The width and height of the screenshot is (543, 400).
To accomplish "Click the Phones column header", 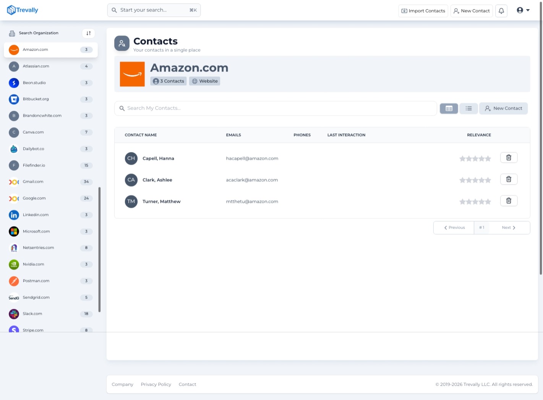I will 302,135.
